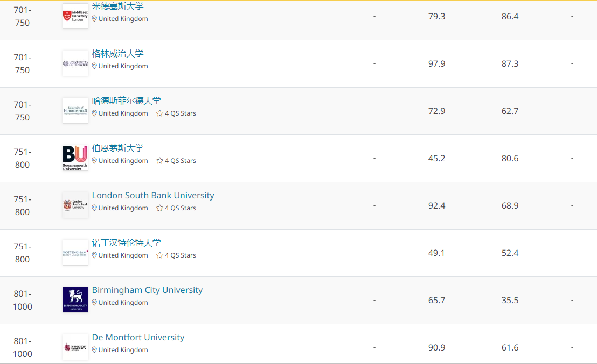This screenshot has height=364, width=597.
Task: Click the Middlesex University London logo
Action: pyautogui.click(x=75, y=16)
